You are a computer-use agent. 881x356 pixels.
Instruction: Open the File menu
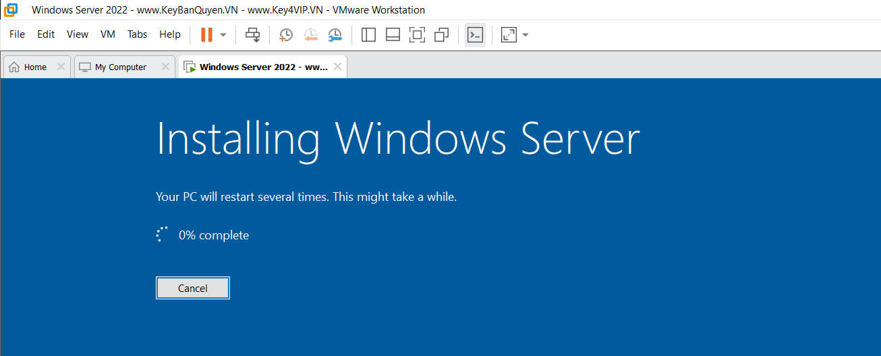(x=17, y=34)
